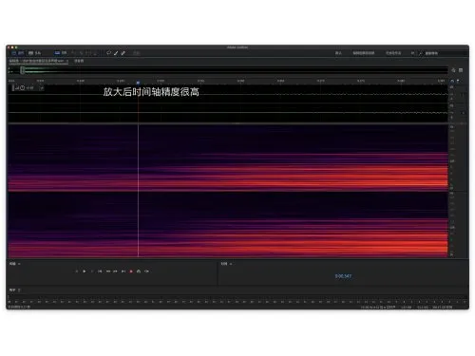
Task: Click the blue timecode display value
Action: [x=343, y=276]
